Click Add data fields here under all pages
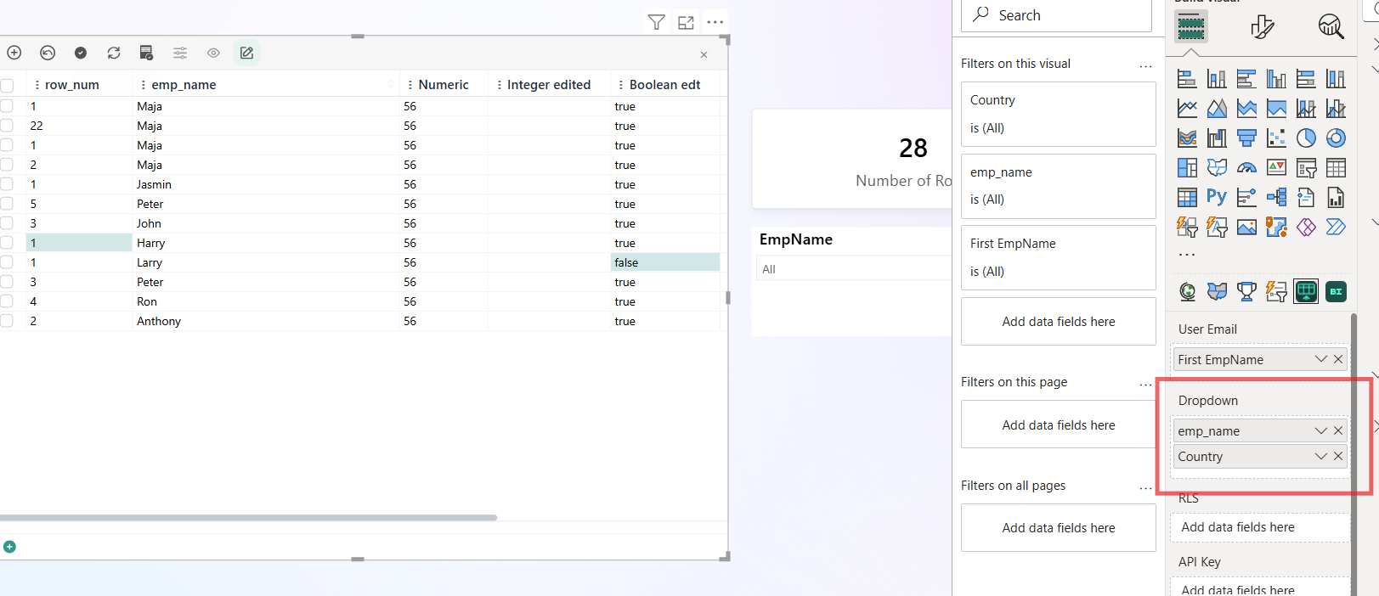Image resolution: width=1379 pixels, height=596 pixels. tap(1058, 527)
